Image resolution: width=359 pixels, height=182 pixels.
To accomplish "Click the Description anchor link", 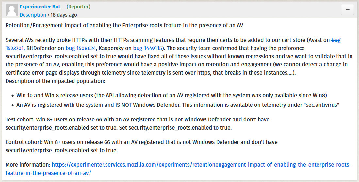I will pos(33,15).
